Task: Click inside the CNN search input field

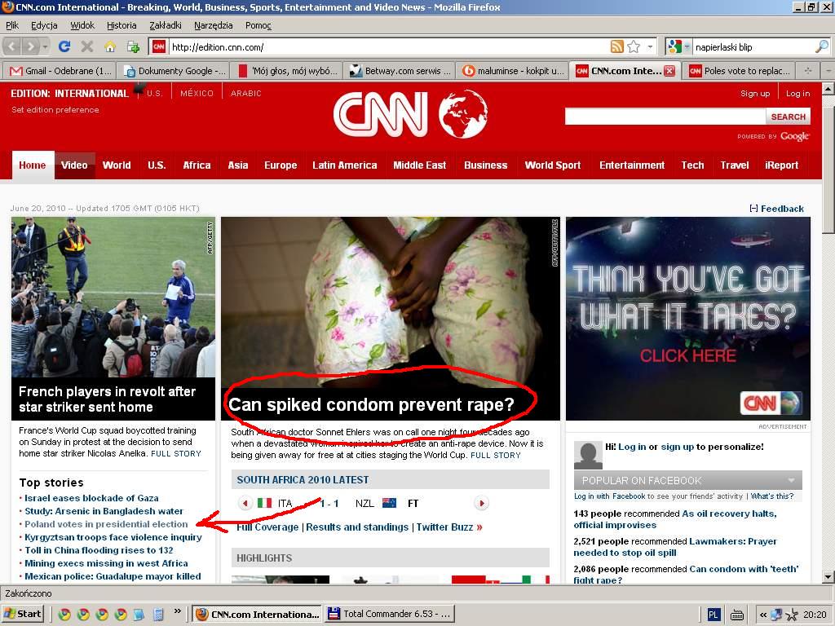Action: (665, 117)
